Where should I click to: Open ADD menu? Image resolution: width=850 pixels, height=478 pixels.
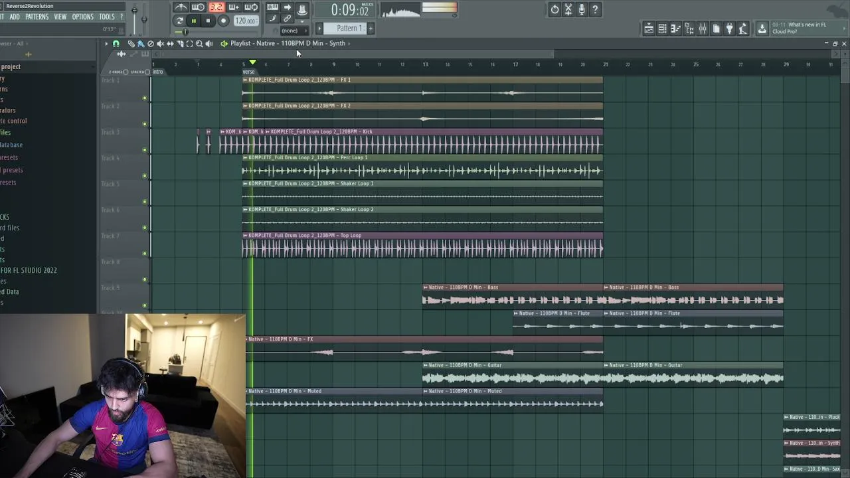[14, 17]
